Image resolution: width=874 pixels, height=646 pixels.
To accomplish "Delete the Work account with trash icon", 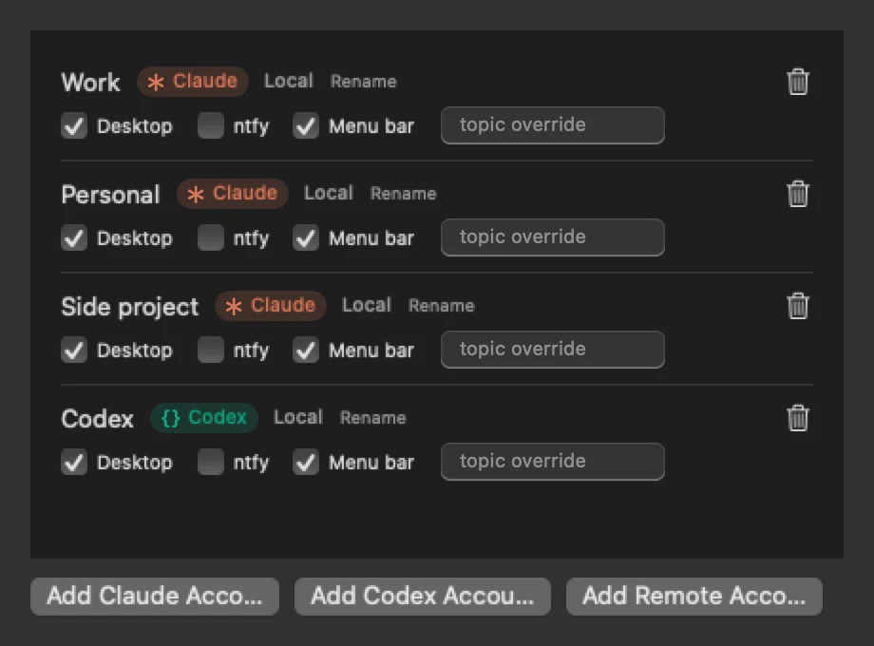I will (x=798, y=82).
